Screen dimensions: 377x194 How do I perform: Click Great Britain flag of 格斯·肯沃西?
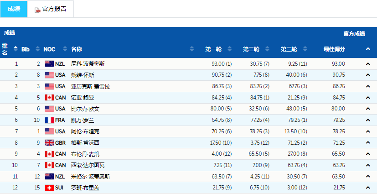[49, 142]
